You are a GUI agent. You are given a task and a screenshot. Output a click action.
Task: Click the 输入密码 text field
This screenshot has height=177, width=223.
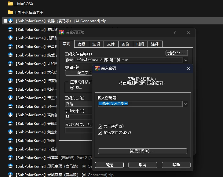(x=140, y=104)
